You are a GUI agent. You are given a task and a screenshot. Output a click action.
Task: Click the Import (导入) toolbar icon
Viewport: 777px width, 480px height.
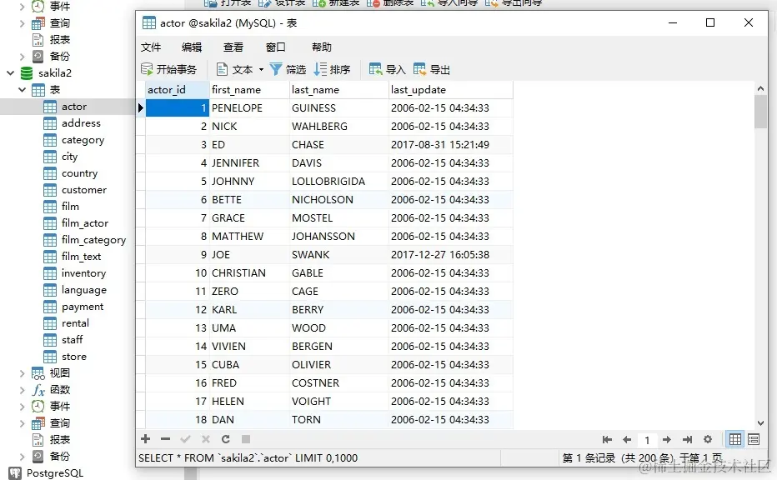click(x=376, y=69)
